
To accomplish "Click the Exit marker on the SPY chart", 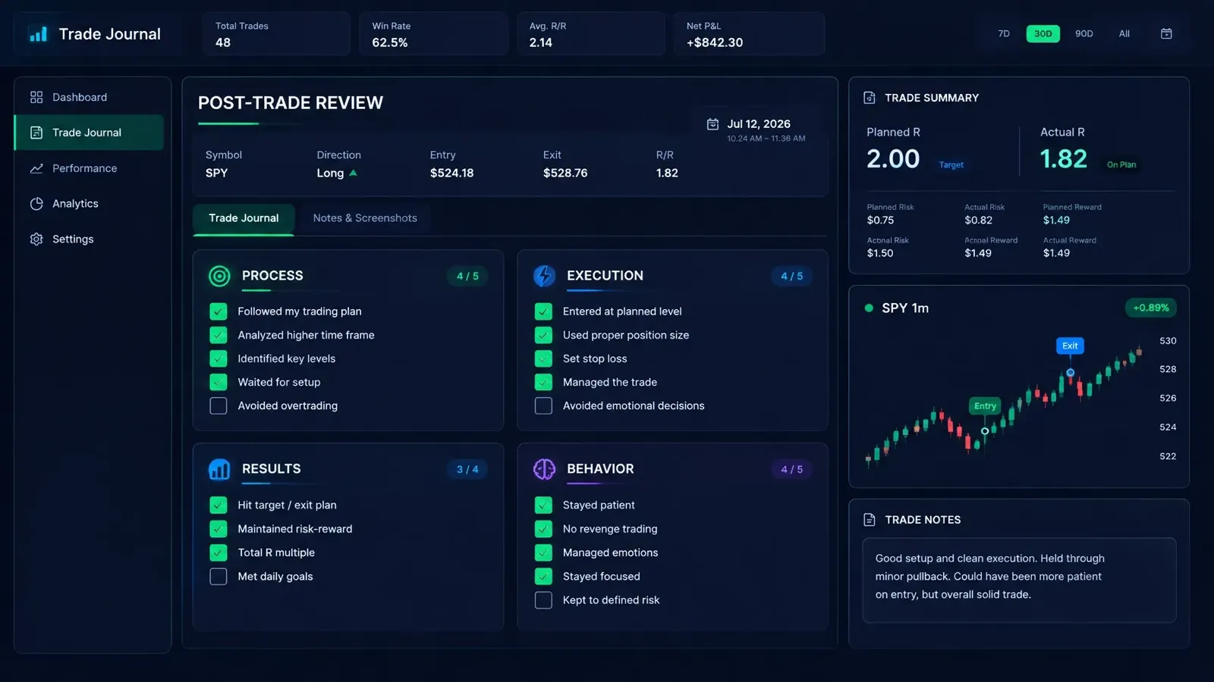I will click(x=1070, y=346).
